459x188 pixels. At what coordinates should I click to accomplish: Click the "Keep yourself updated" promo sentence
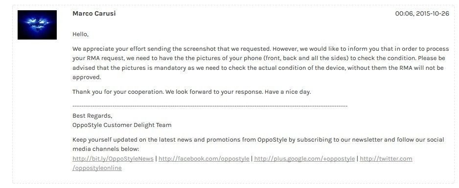point(258,140)
